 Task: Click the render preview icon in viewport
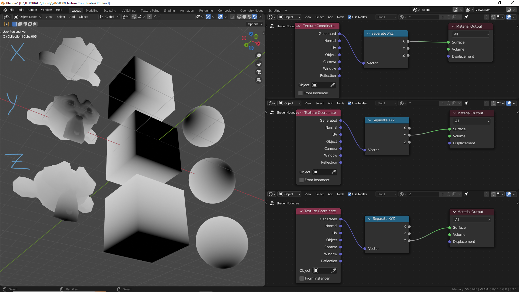[x=255, y=17]
